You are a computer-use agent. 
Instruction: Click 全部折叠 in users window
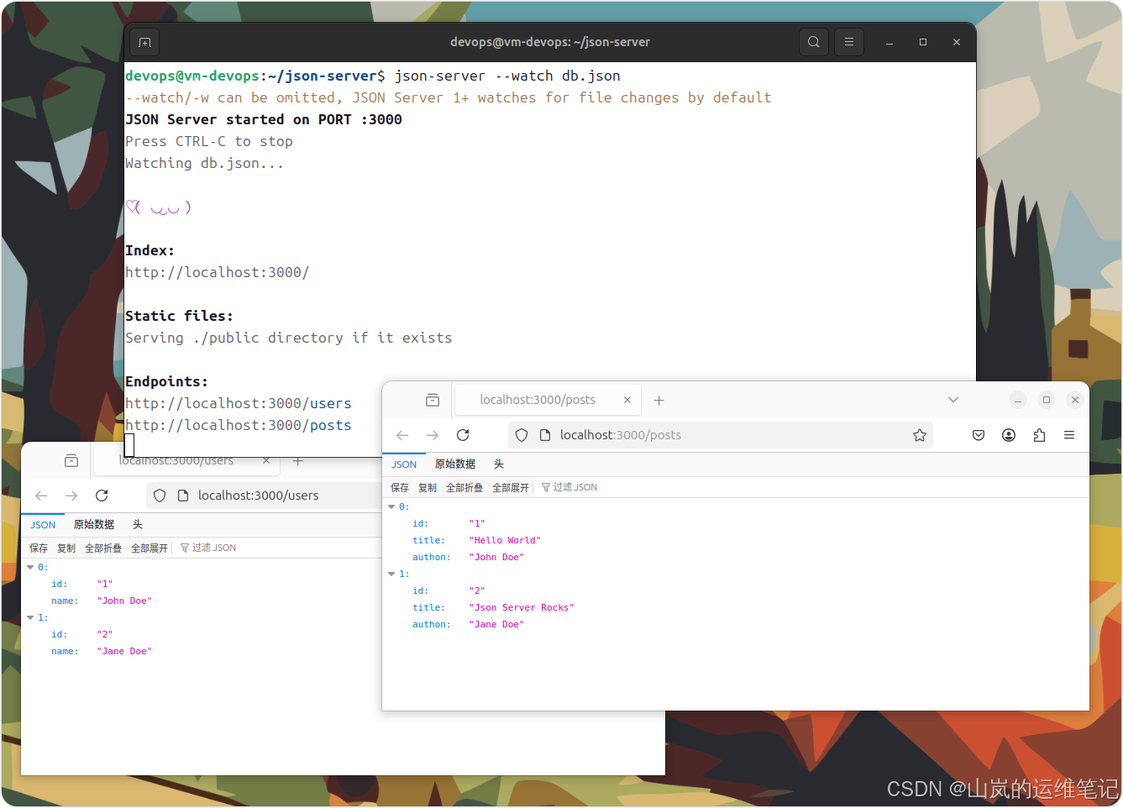[103, 548]
